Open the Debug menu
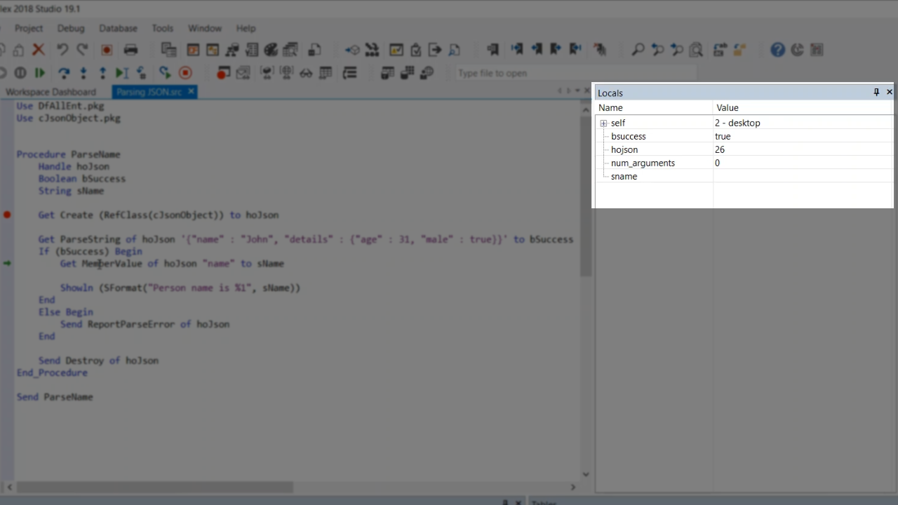Image resolution: width=898 pixels, height=505 pixels. coord(71,28)
